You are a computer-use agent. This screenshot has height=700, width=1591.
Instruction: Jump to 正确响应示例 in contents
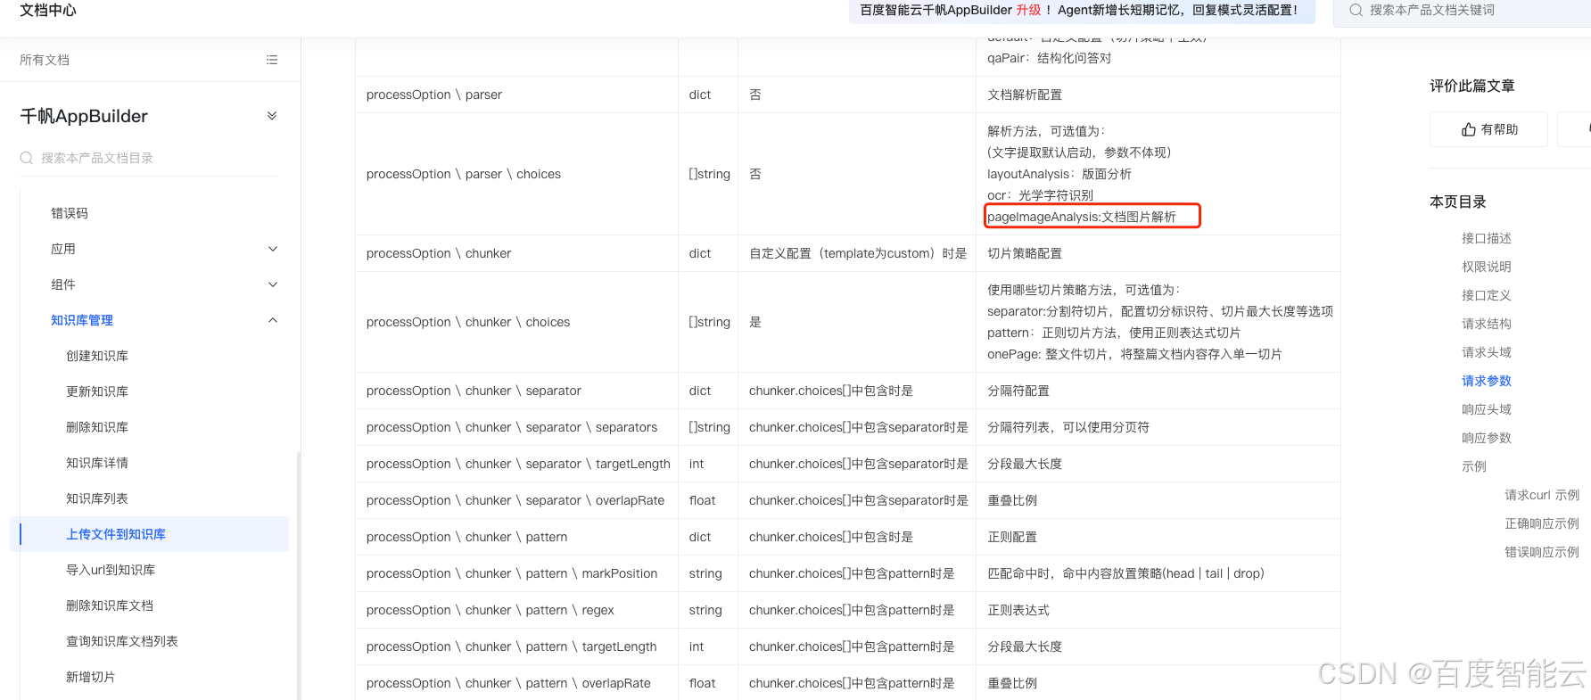[x=1542, y=523]
